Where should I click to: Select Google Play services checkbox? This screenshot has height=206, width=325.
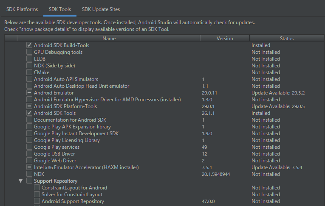(x=29, y=147)
